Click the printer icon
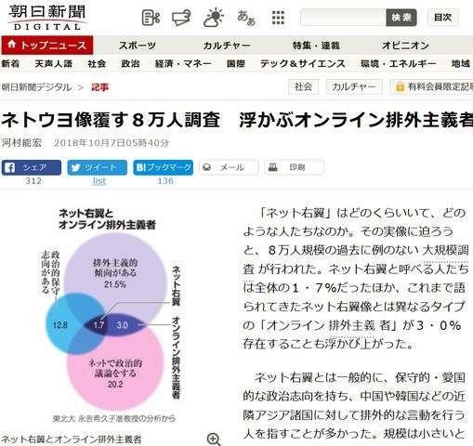This screenshot has height=446, width=473. pyautogui.click(x=273, y=167)
